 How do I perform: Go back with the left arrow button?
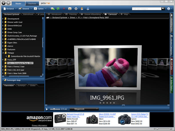point(3,3)
